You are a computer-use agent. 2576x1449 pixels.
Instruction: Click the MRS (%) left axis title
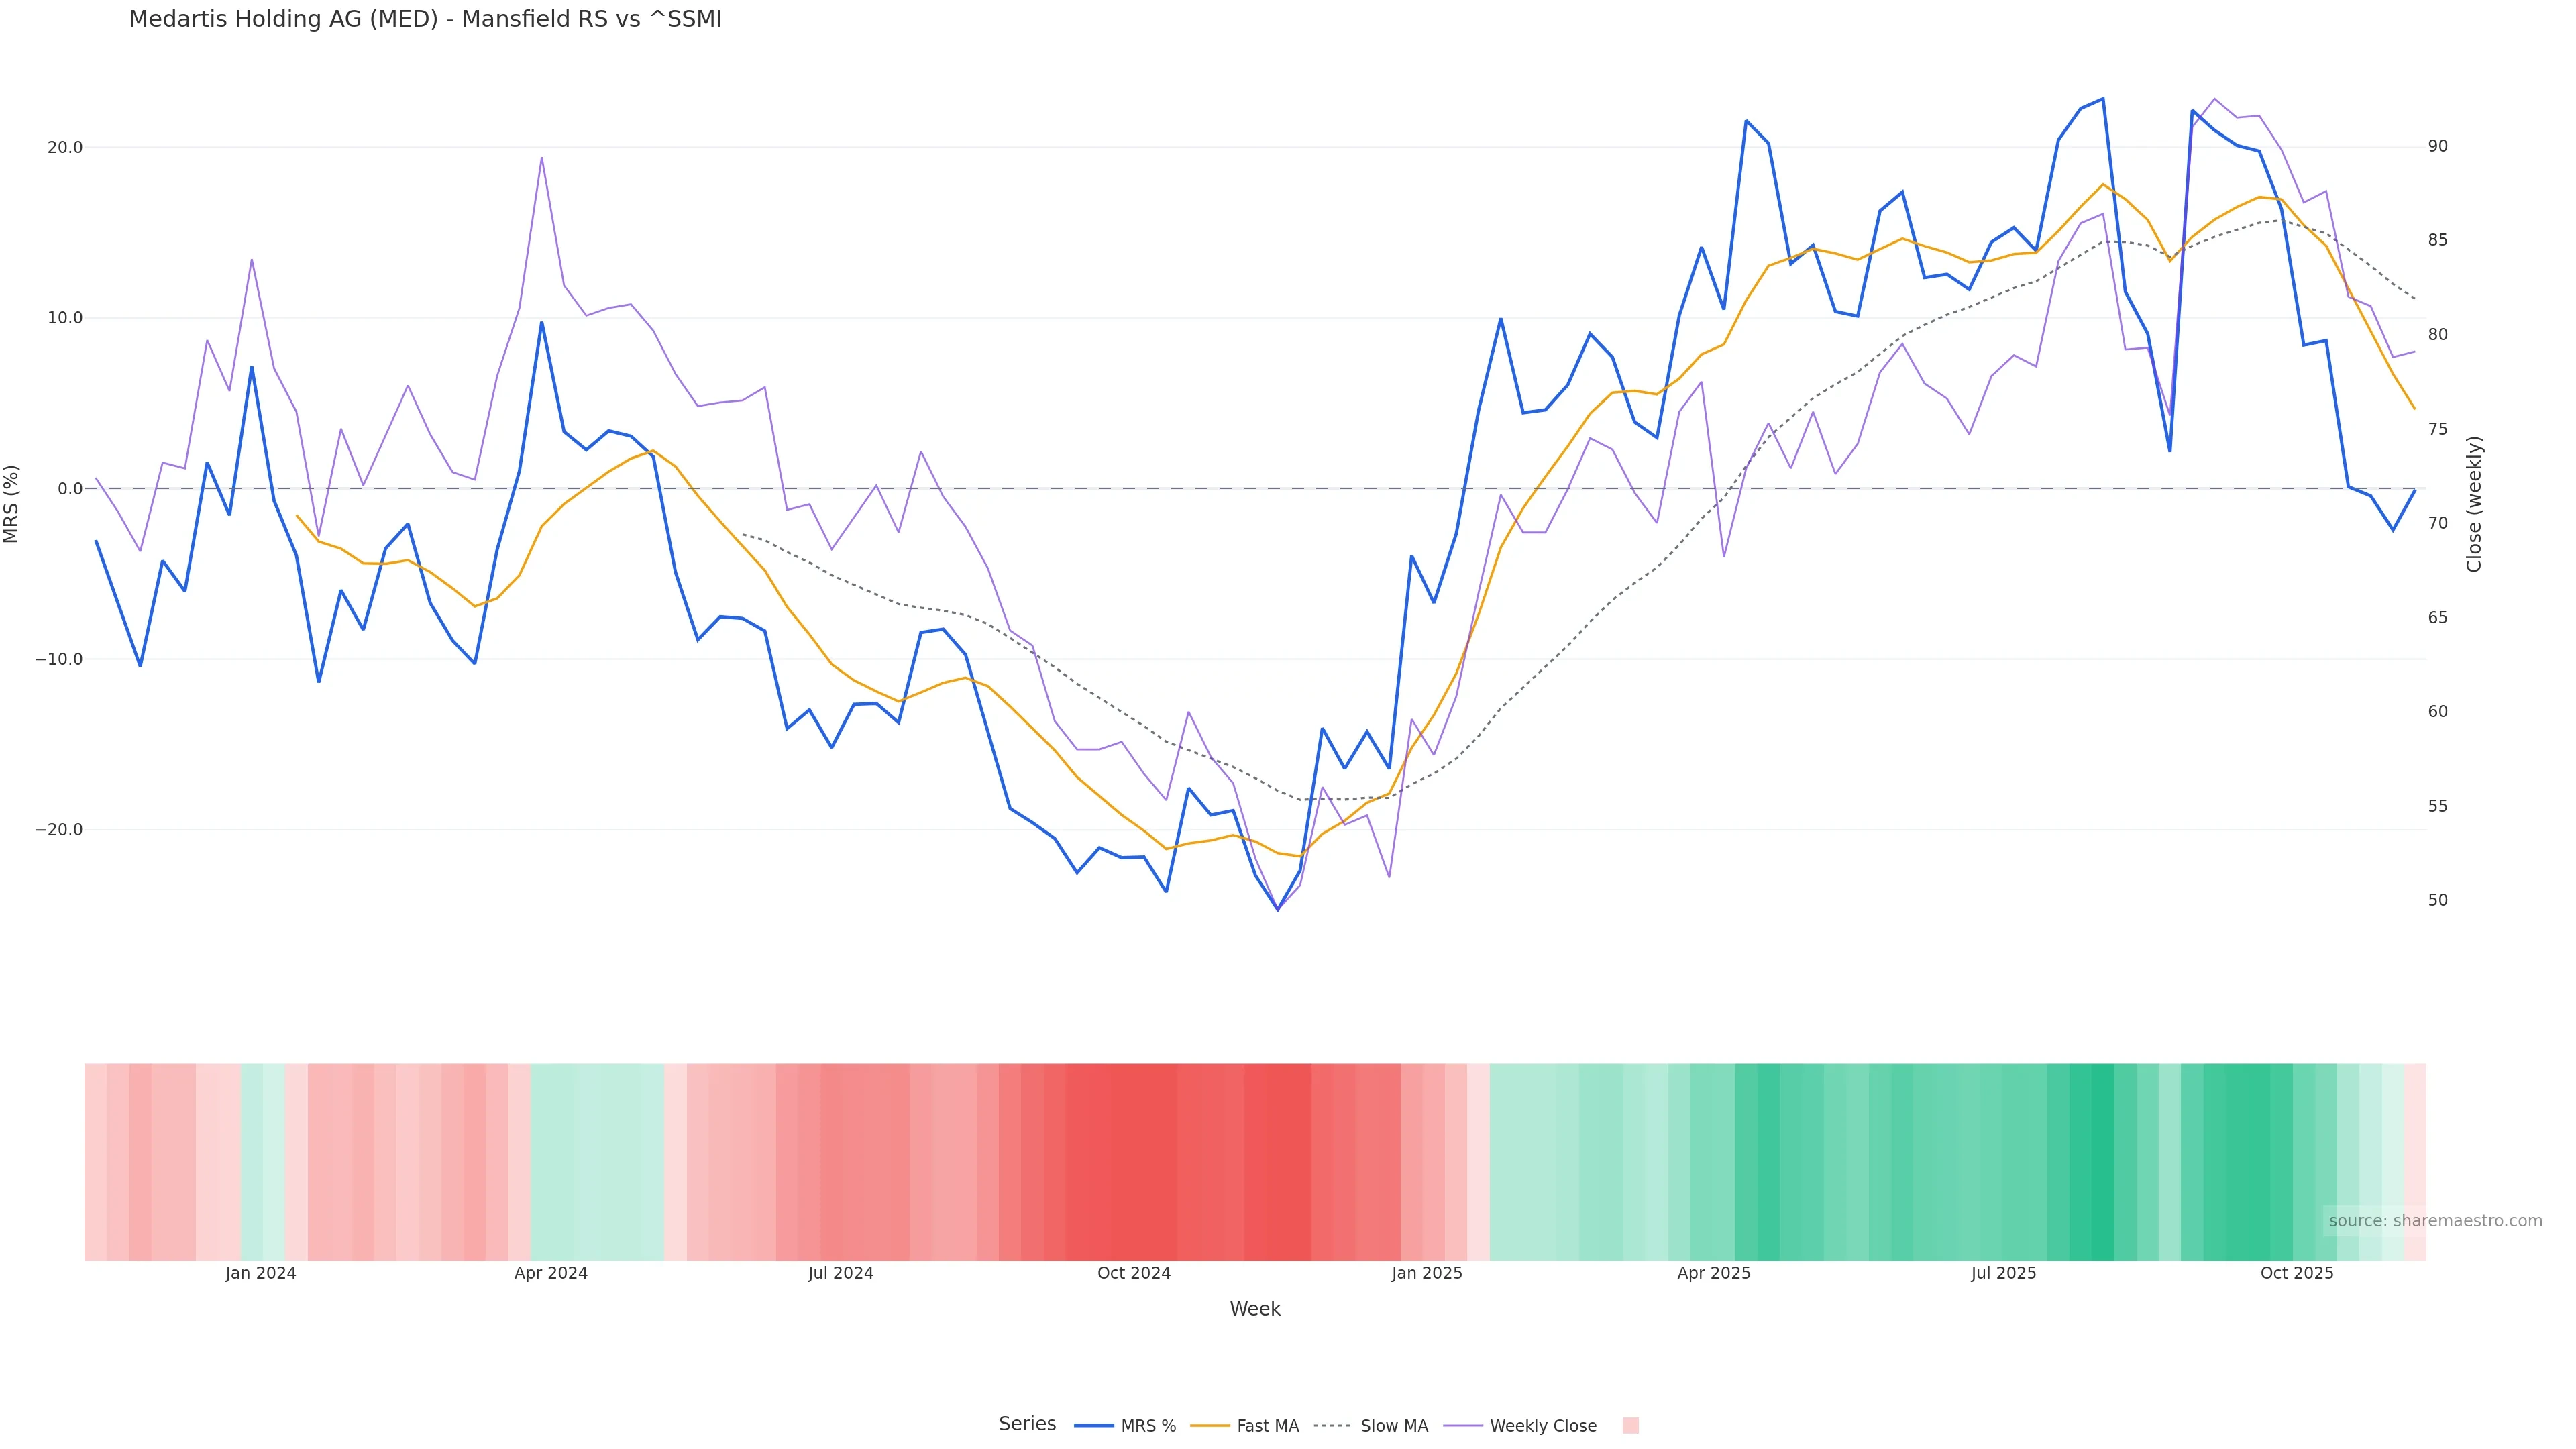pos(12,503)
